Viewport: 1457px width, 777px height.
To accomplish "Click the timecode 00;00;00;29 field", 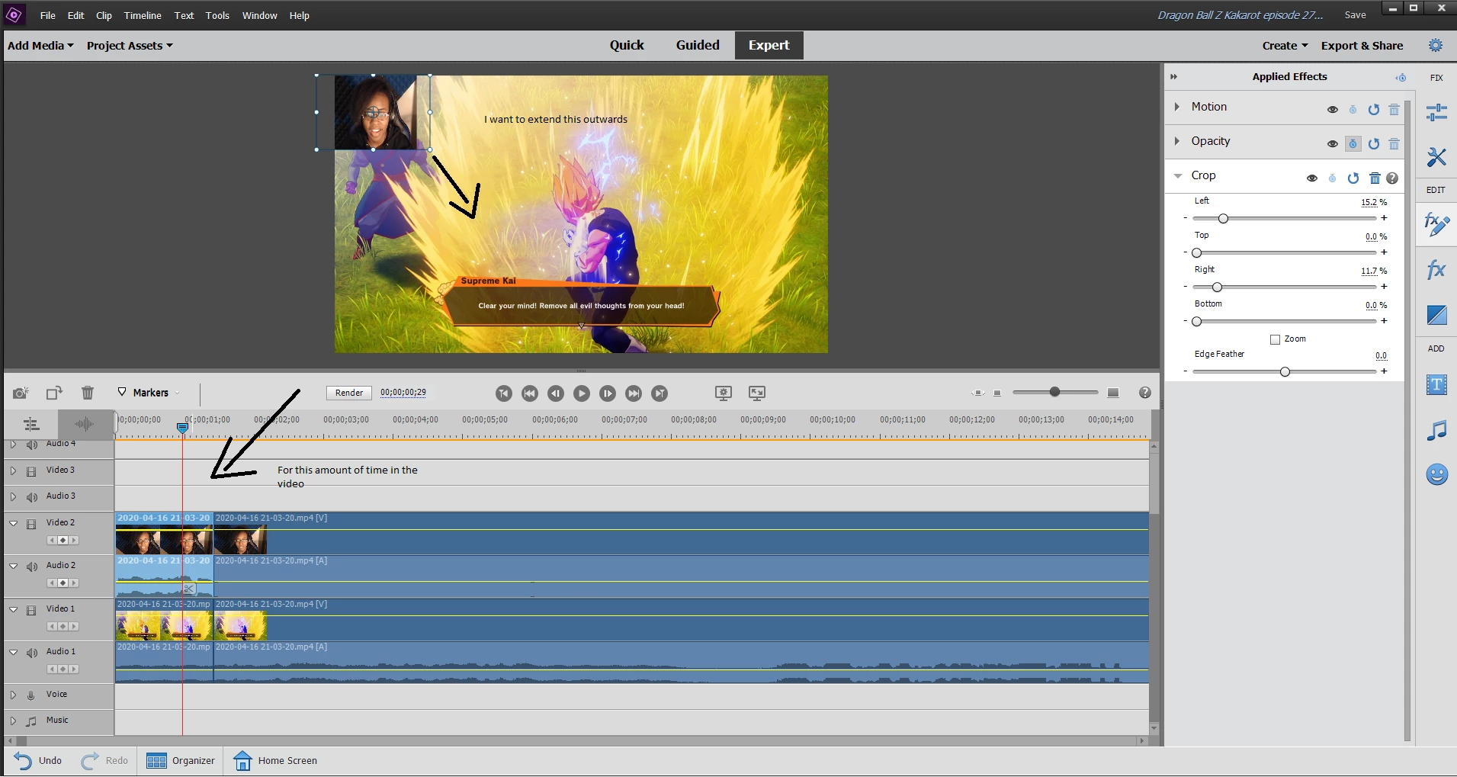I will pyautogui.click(x=403, y=393).
